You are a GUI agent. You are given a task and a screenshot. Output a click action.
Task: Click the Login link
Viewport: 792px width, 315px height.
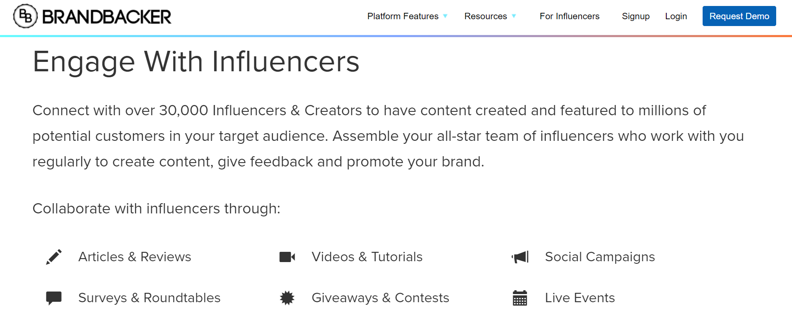676,16
